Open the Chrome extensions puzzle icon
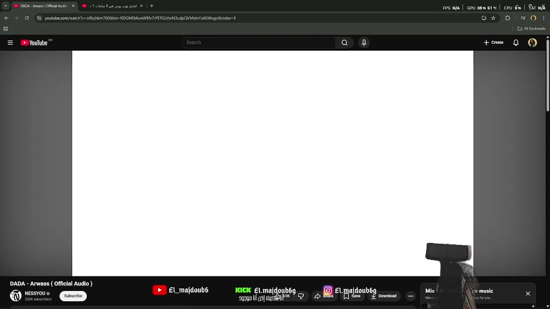Screen dimensions: 550x309 (x=507, y=18)
